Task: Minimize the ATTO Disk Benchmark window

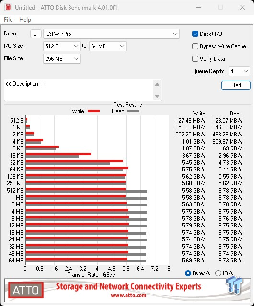Action: coord(199,7)
